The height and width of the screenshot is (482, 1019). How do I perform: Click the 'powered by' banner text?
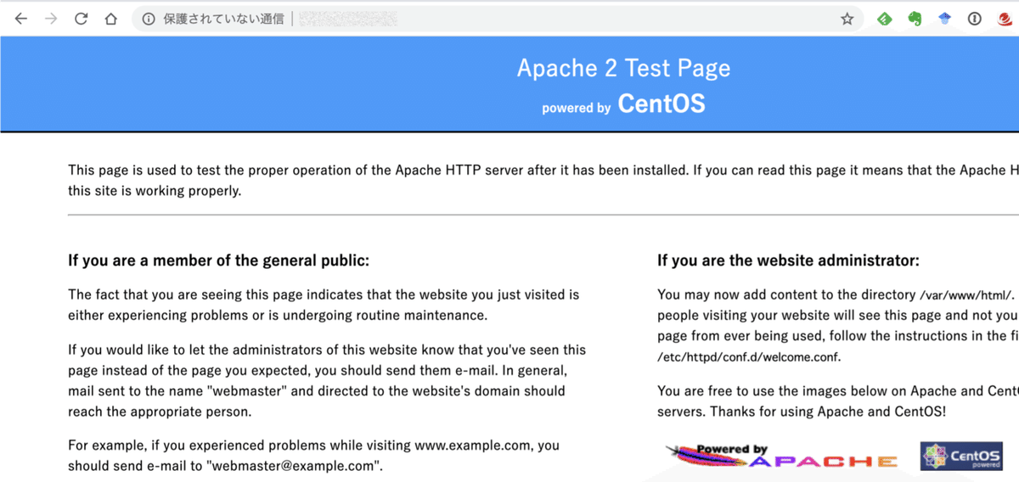pyautogui.click(x=577, y=108)
